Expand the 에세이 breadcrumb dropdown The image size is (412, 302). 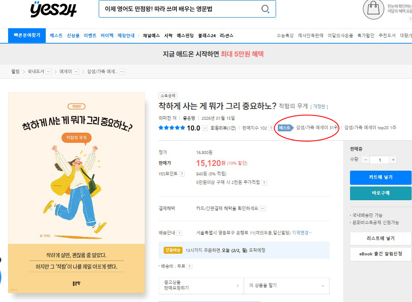(x=76, y=71)
